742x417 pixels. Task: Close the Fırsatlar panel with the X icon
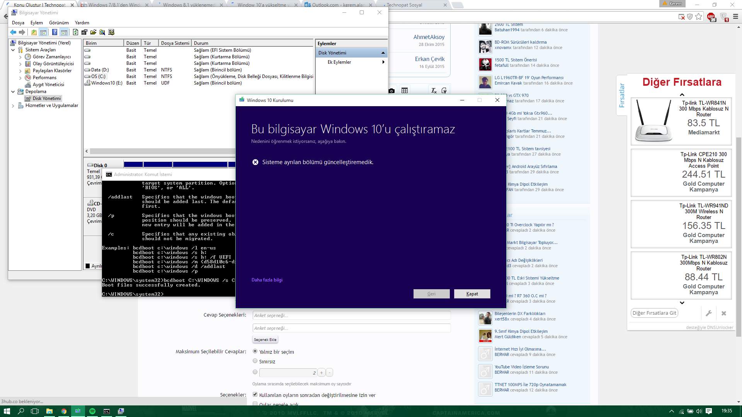pyautogui.click(x=724, y=313)
